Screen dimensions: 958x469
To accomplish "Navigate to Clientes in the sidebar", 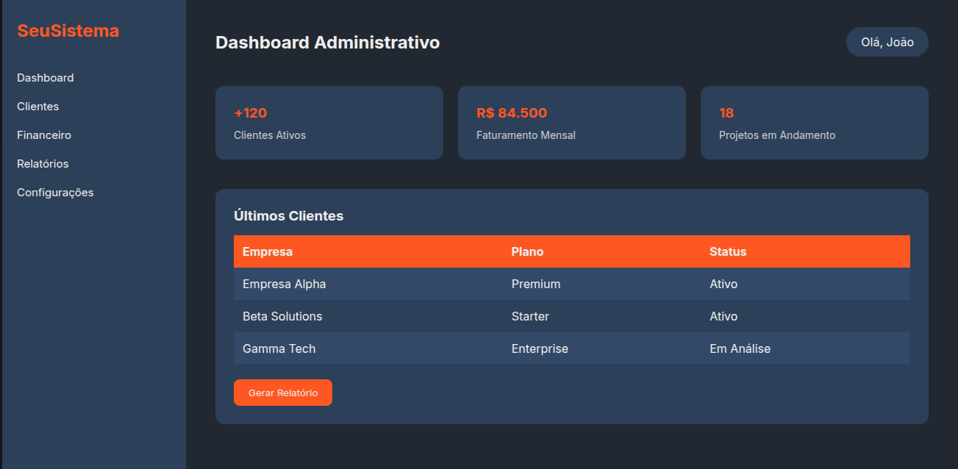I will 37,106.
